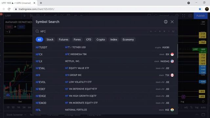The image size is (210, 118).
Task: Choose NFCX NFC Indonesia TBK result
Action: [x=105, y=54]
